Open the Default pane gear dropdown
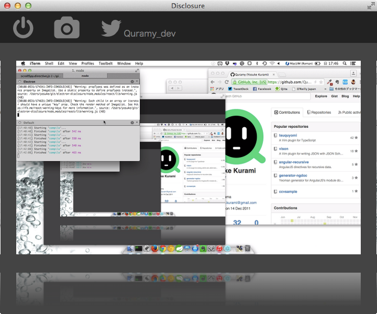 (x=134, y=122)
